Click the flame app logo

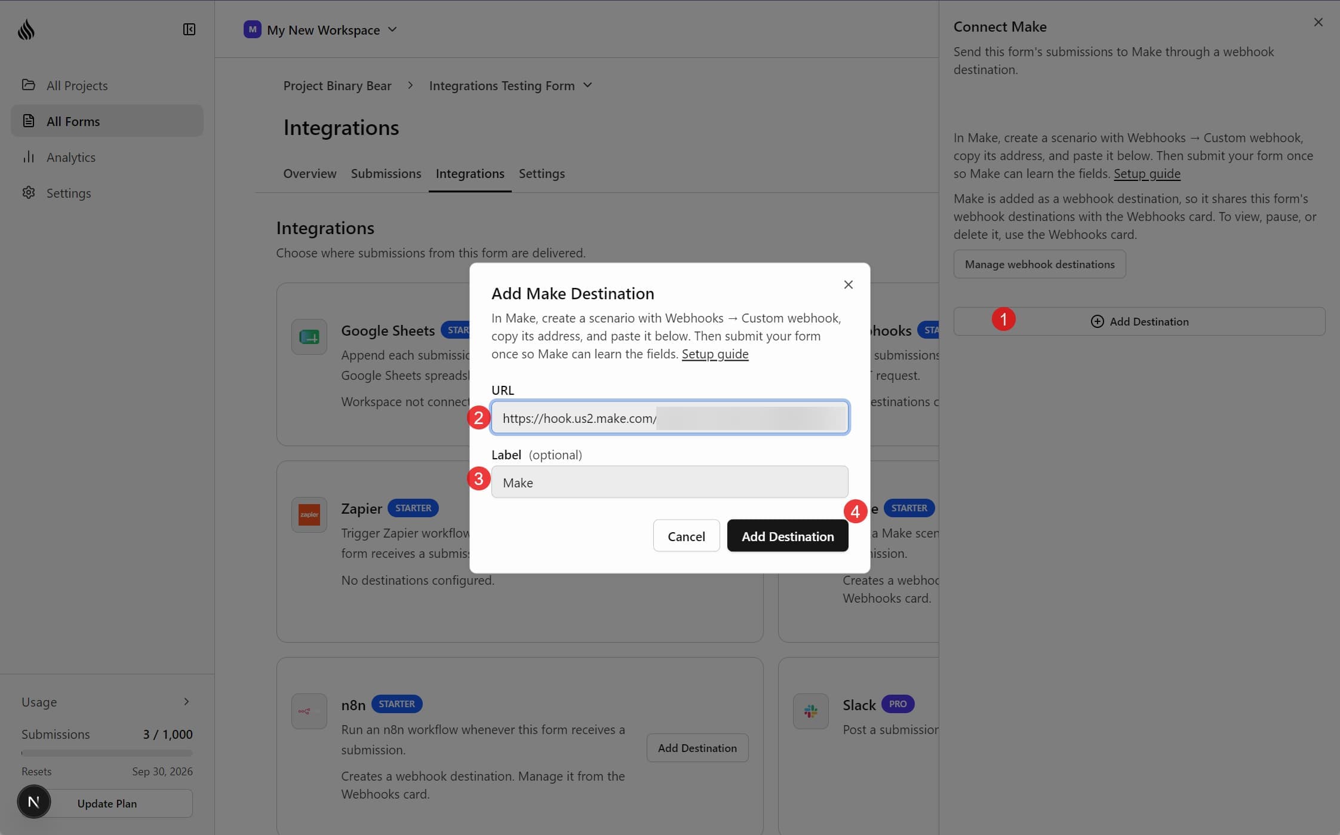(x=26, y=29)
